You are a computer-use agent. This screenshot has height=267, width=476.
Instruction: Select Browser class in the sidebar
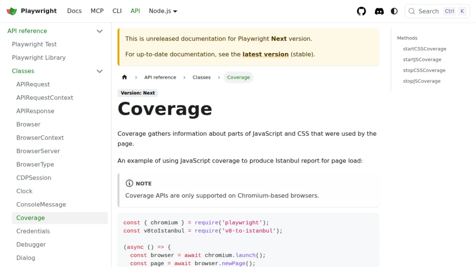[x=60, y=124]
